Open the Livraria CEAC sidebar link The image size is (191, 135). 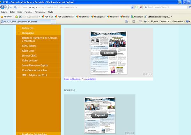coord(29,56)
